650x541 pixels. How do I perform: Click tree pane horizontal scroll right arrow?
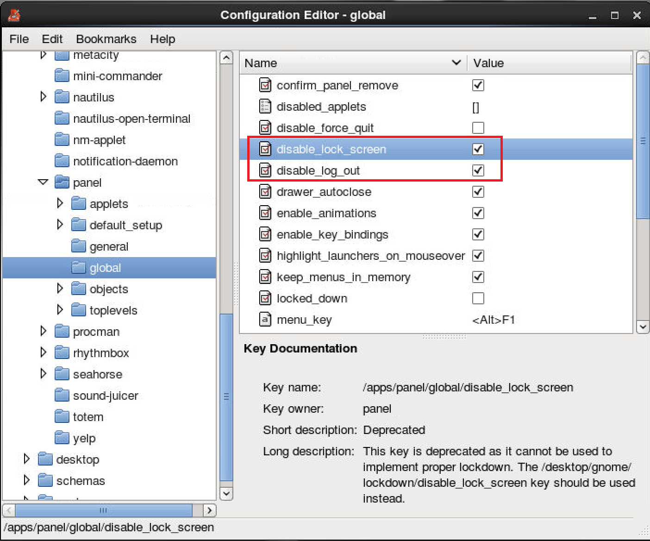coord(210,510)
